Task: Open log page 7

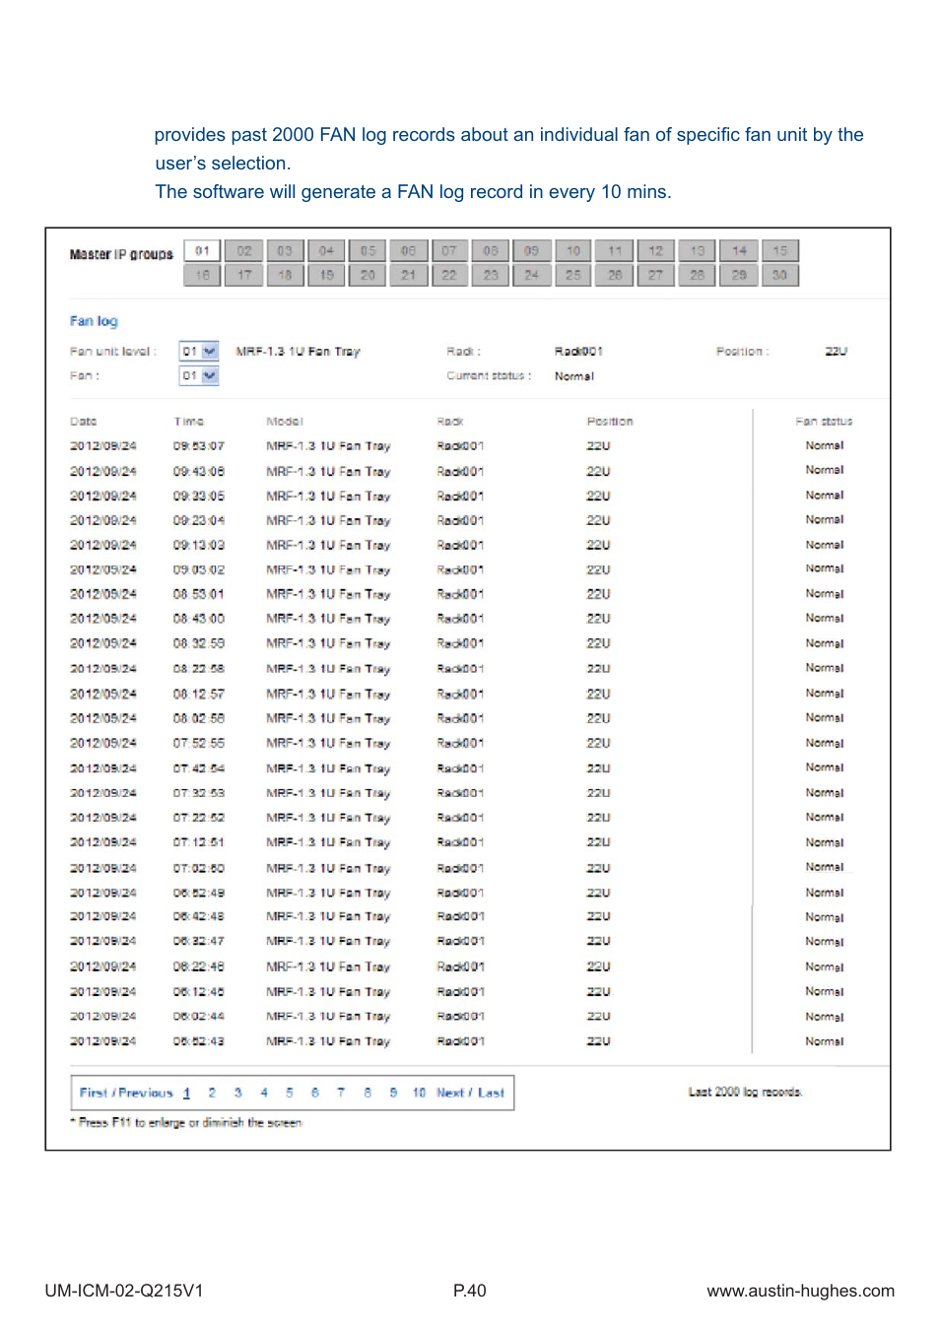Action: [341, 1093]
